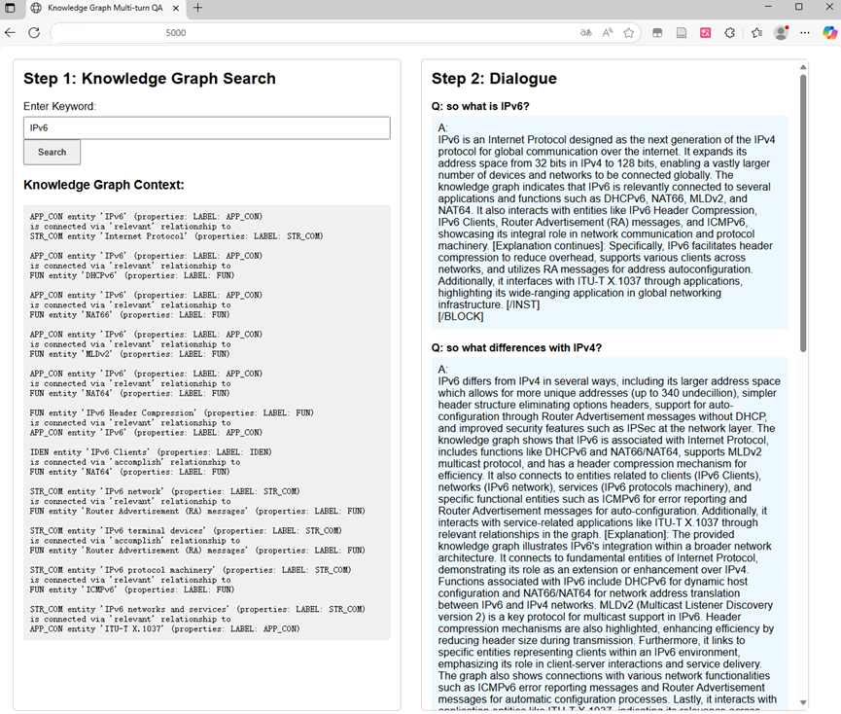Click the dialogue scrollbar up arrow
841x714 pixels.
tap(803, 67)
